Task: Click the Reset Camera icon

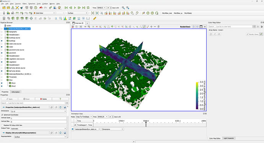Action: click(x=93, y=13)
